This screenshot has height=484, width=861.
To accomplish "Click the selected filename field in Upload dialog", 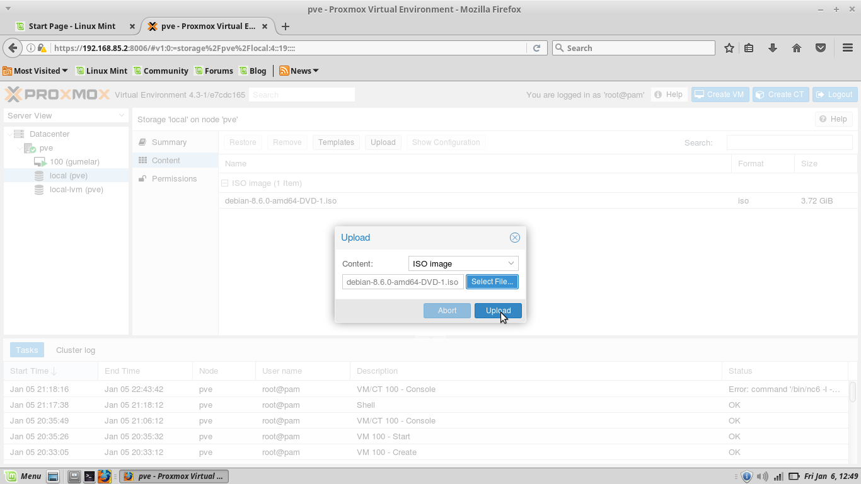I will [x=403, y=282].
